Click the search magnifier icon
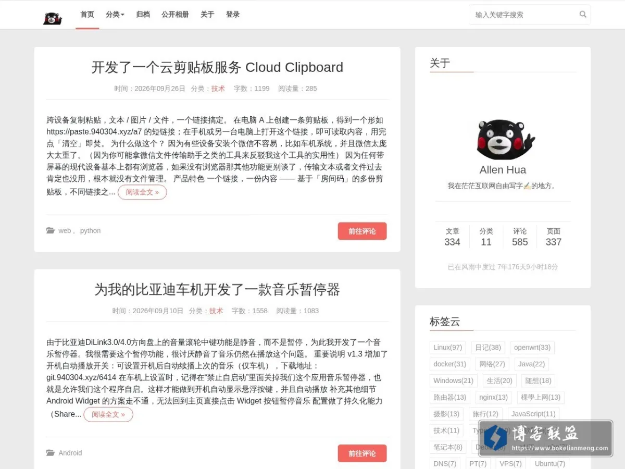 click(583, 15)
